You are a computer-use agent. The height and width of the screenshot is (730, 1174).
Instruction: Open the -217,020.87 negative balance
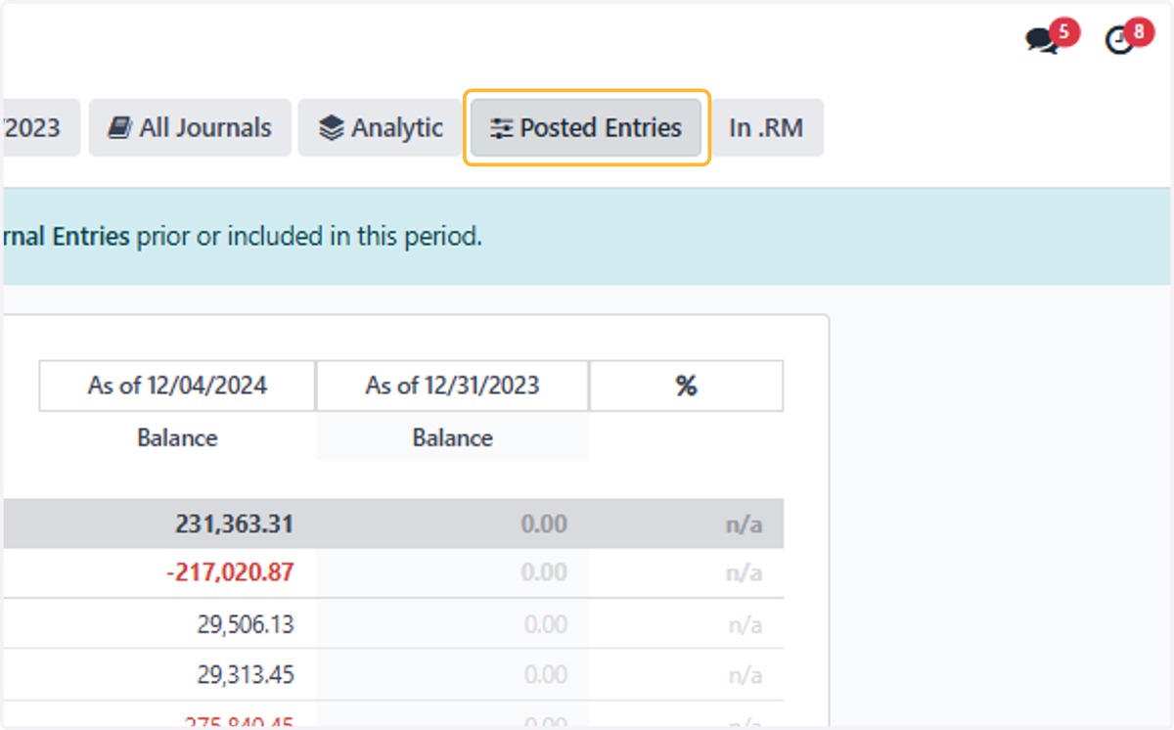(x=230, y=572)
